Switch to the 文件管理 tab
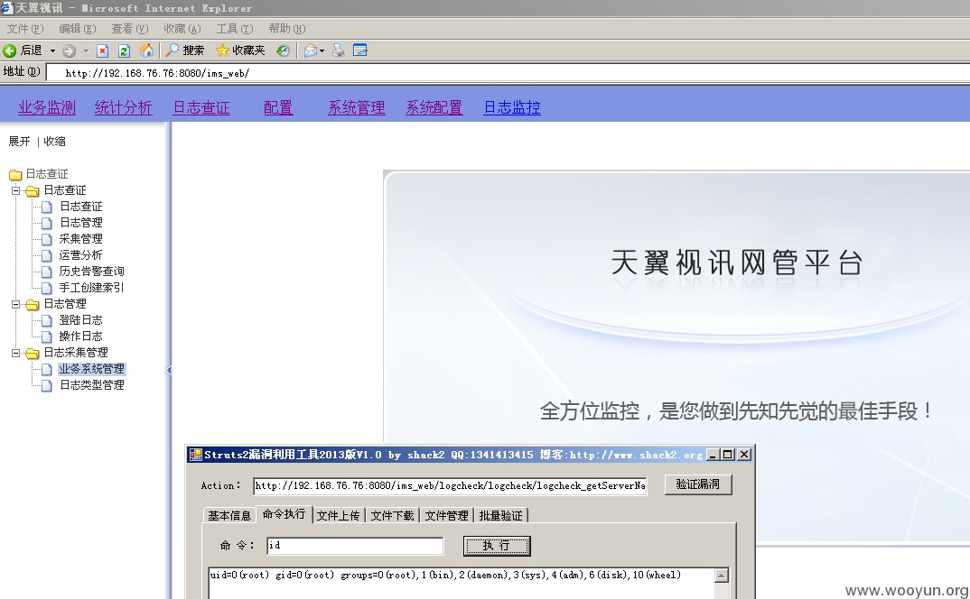The height and width of the screenshot is (599, 970). pos(447,515)
